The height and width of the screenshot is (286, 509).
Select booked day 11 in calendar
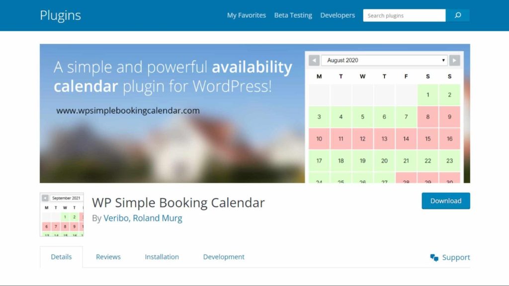341,139
